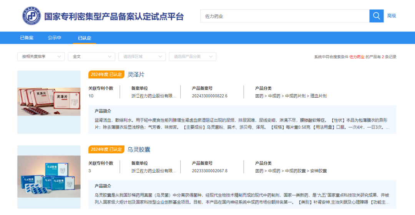Viewport: 415px width, 215px height.
Task: Open the 请选择区域 region dropdown
Action: 142,57
